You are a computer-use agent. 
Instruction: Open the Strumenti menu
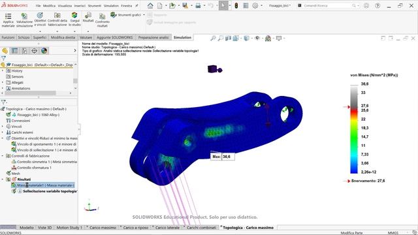(94, 6)
